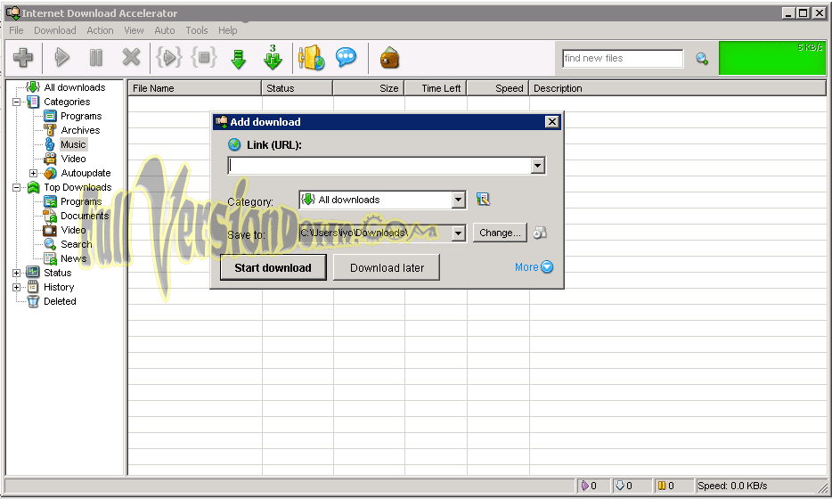Collapse the Categories tree node
Screen dimensions: 832x499
pos(16,102)
